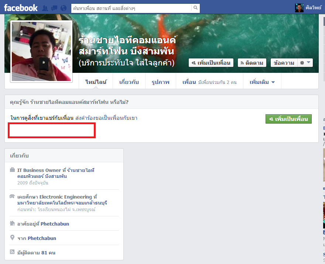This screenshot has width=325, height=264.
Task: Click the home icon beside อาศัยอยู่ที่
Action: (12, 223)
